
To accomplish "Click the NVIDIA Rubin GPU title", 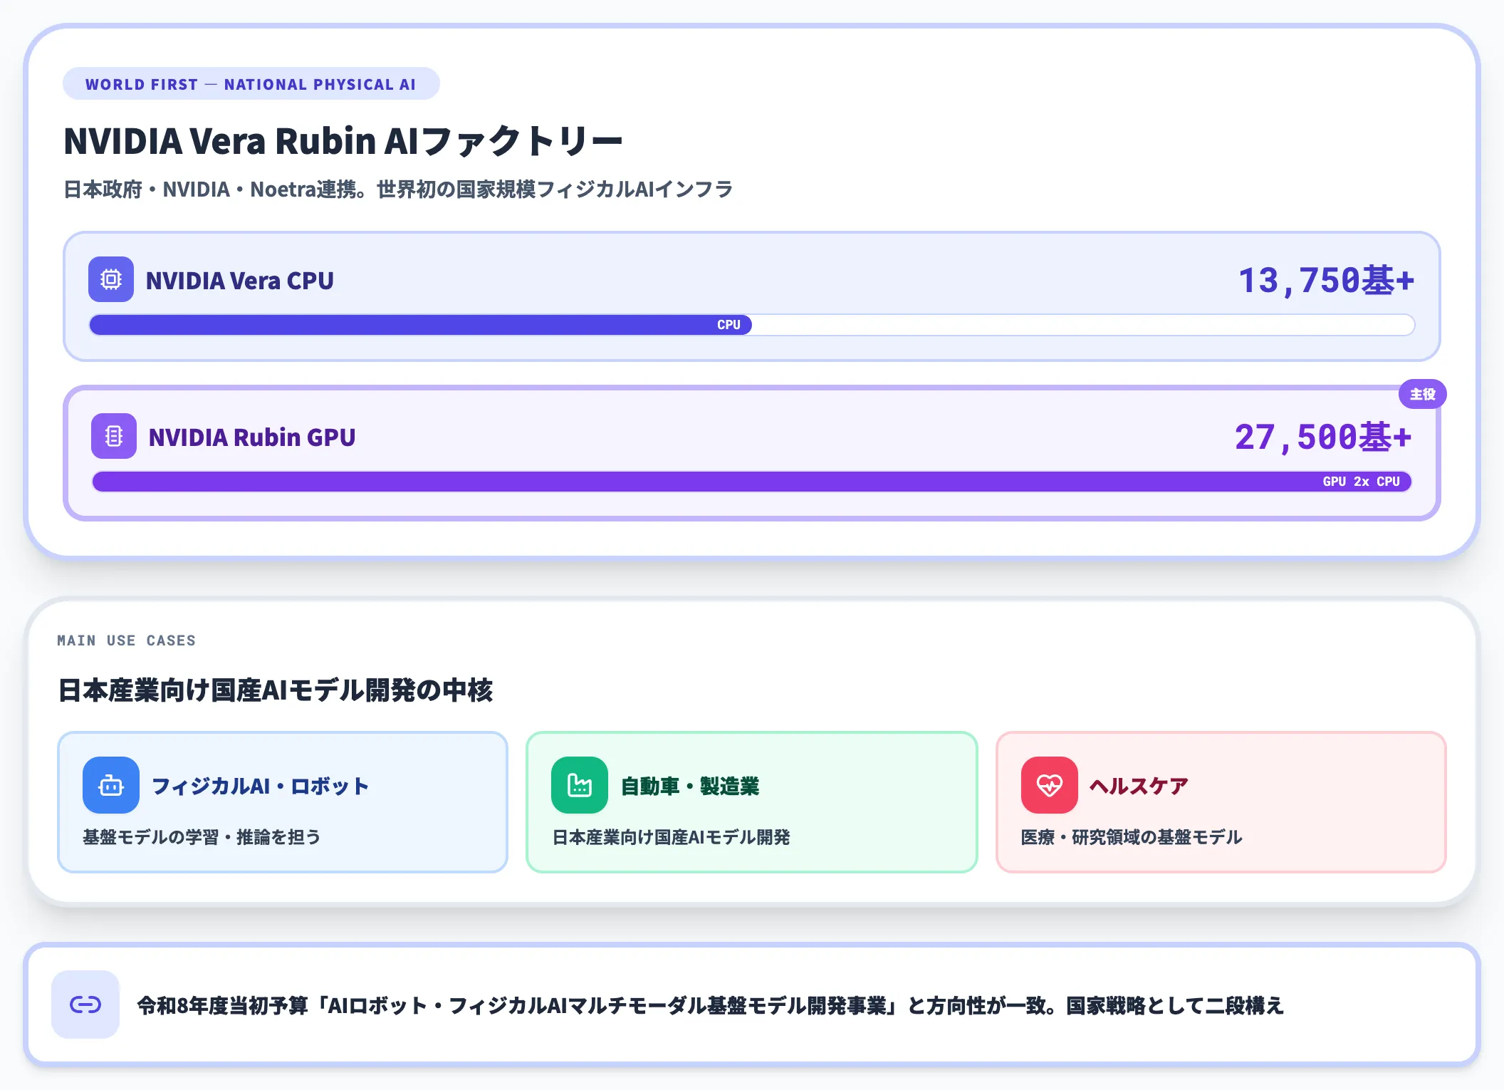I will (x=252, y=437).
